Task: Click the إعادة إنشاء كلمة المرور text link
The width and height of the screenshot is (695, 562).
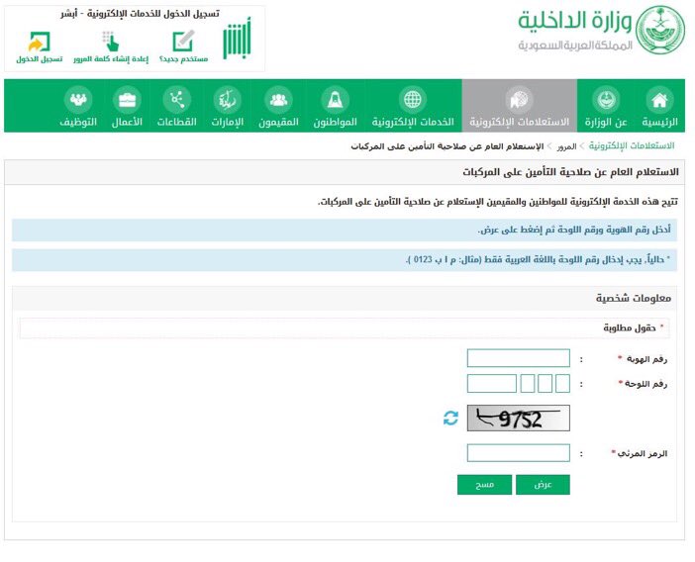Action: (x=111, y=59)
